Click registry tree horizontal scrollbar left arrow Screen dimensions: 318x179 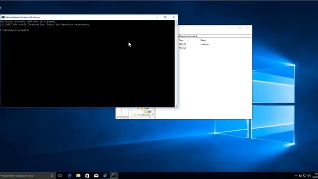[117, 117]
